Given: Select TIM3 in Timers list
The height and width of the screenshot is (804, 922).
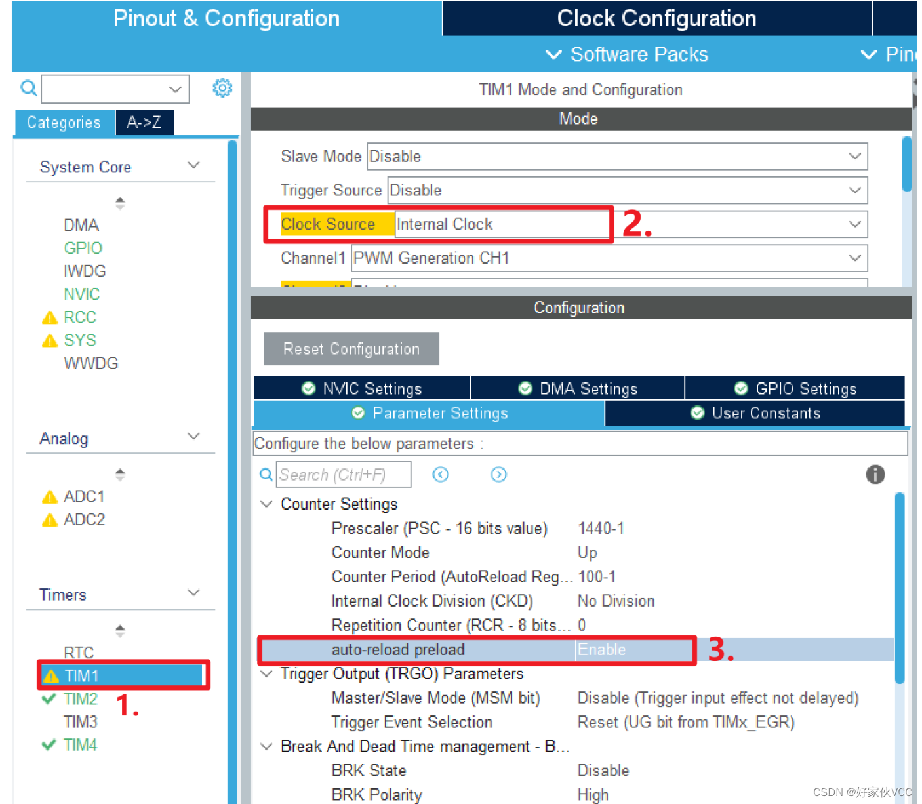Looking at the screenshot, I should point(80,722).
